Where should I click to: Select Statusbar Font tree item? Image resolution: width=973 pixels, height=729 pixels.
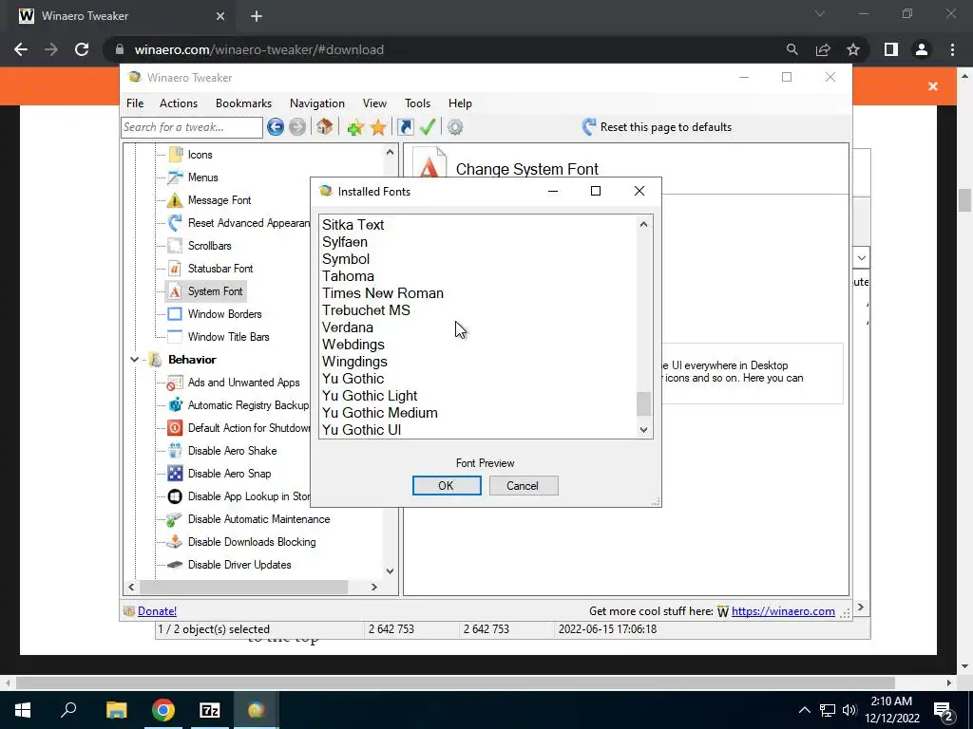(220, 269)
